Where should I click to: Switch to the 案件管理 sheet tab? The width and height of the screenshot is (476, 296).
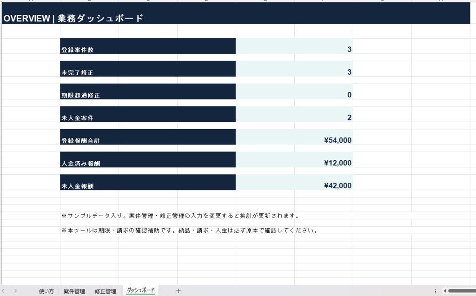(74, 291)
